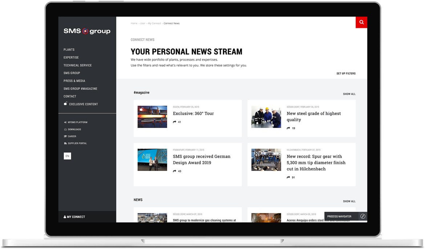425x249 pixels.
Task: Open gas cleaning systems news headline
Action: [205, 220]
